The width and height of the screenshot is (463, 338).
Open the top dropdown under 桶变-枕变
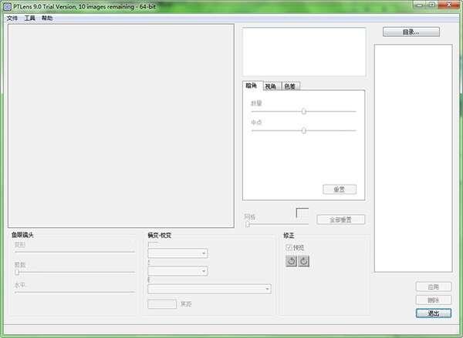point(177,253)
